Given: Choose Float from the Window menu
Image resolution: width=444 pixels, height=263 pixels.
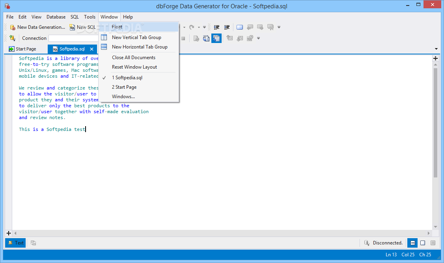Looking at the screenshot, I should 139,27.
